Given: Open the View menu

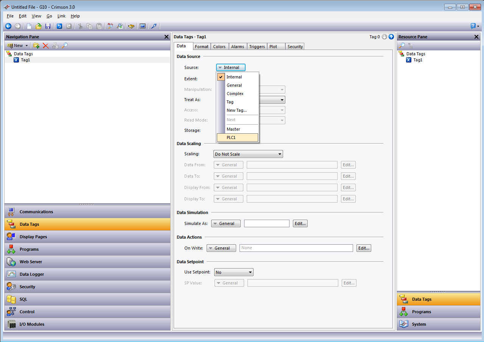Looking at the screenshot, I should pos(36,16).
